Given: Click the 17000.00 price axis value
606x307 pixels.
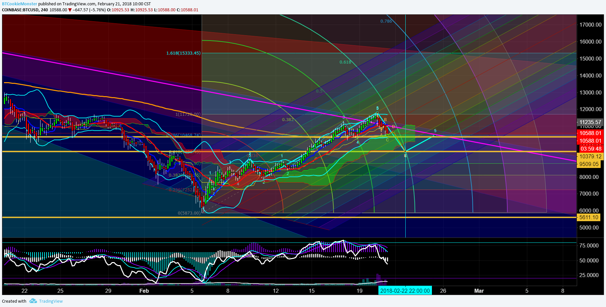Looking at the screenshot, I should click(x=590, y=25).
